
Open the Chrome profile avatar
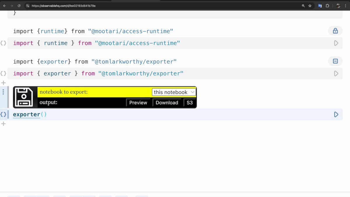click(338, 6)
